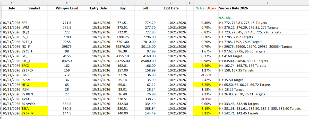
Task: Select the QQQ symbol cell
Action: (35, 32)
